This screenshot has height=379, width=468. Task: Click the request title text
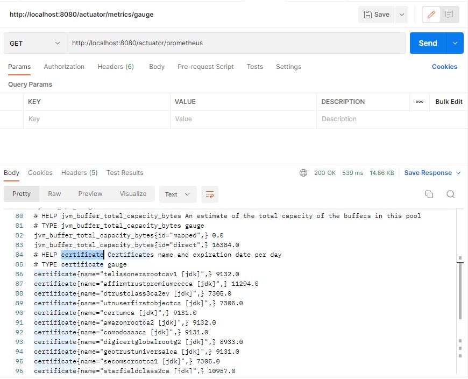tap(81, 15)
